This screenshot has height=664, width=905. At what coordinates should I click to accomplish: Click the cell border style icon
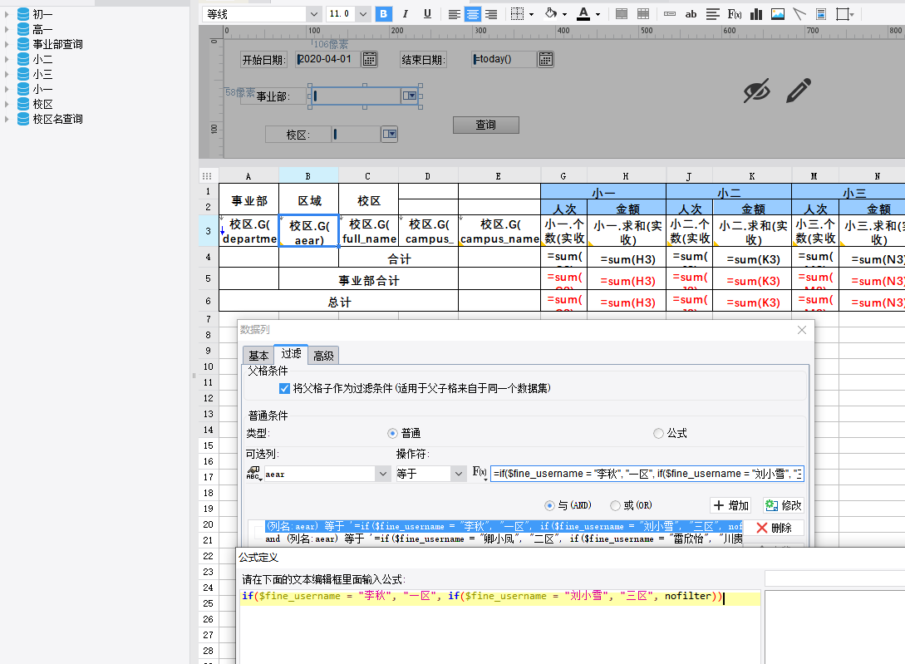click(x=517, y=14)
